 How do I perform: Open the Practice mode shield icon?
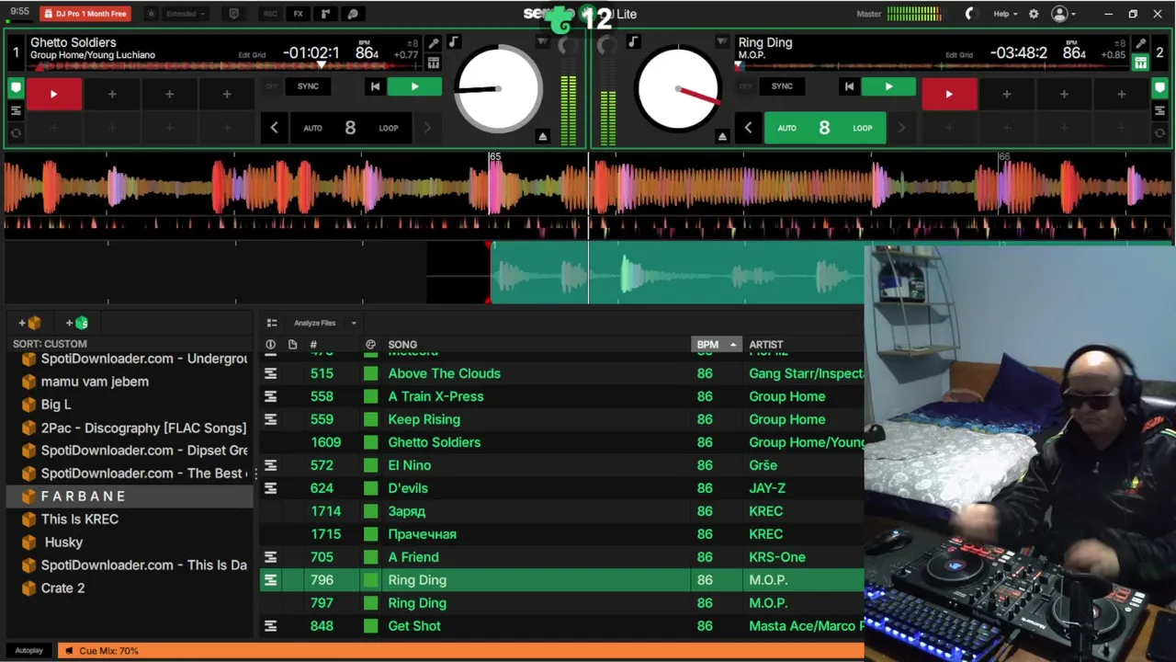click(233, 14)
